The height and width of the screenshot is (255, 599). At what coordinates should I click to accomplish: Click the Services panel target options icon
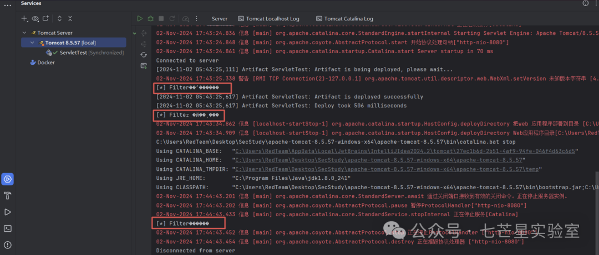click(x=585, y=3)
